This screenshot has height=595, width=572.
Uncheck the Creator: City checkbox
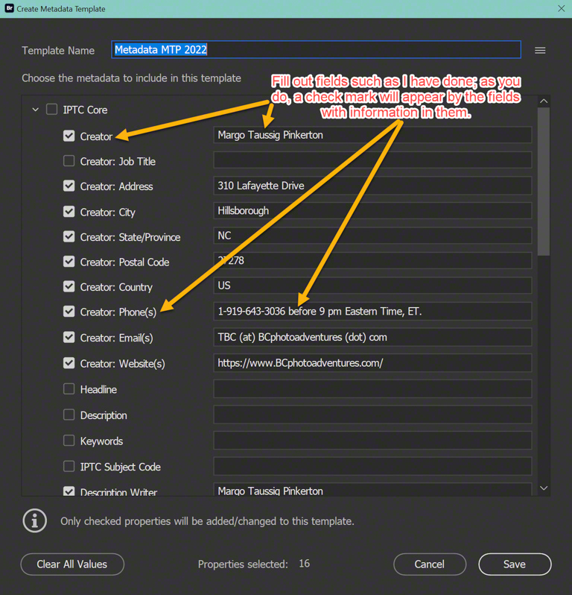[x=69, y=211]
